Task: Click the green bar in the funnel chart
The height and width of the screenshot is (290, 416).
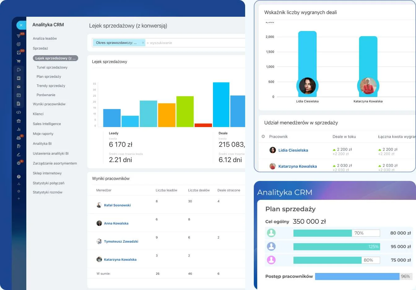Action: (x=185, y=112)
